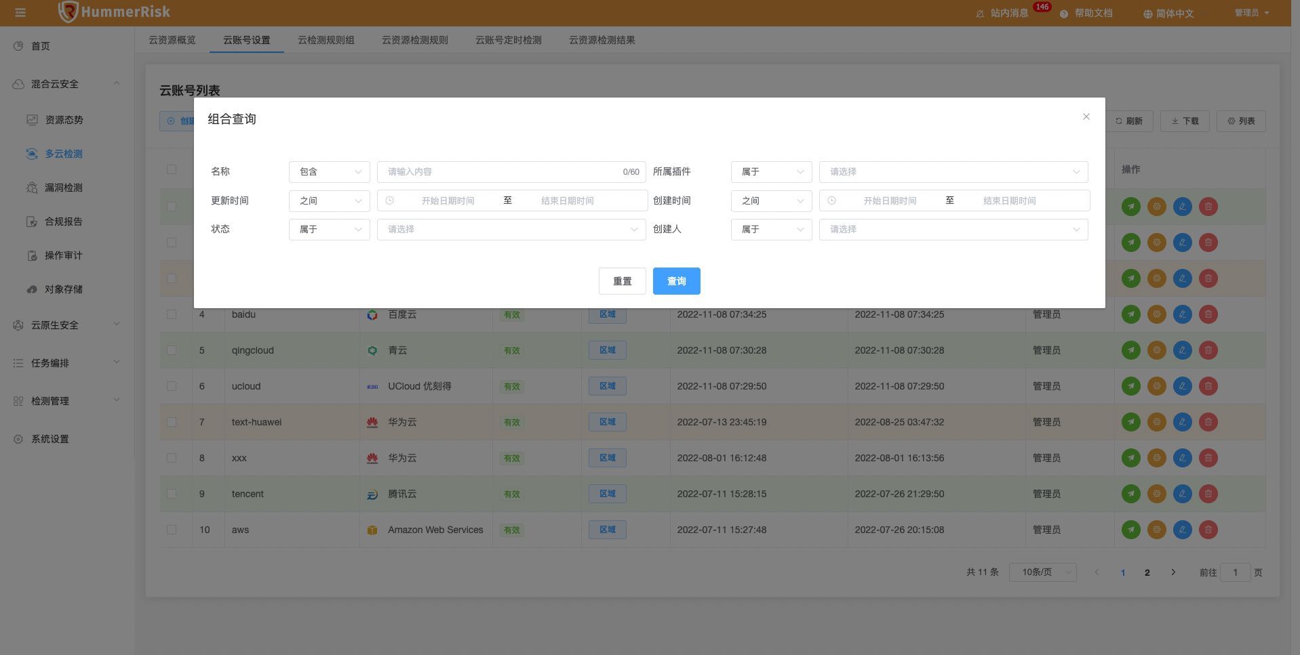Open the help documentation link
The width and height of the screenshot is (1300, 655).
(1086, 14)
